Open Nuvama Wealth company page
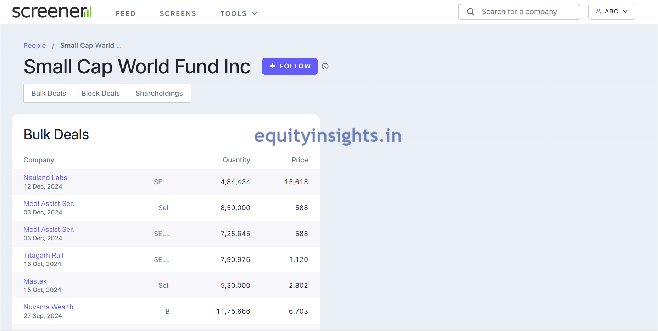The height and width of the screenshot is (331, 658). click(48, 307)
